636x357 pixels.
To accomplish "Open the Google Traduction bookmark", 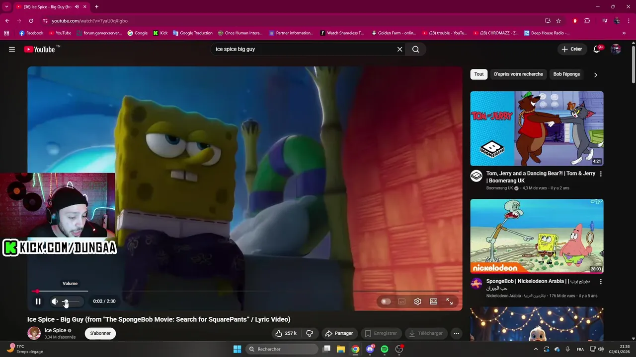I will [192, 33].
